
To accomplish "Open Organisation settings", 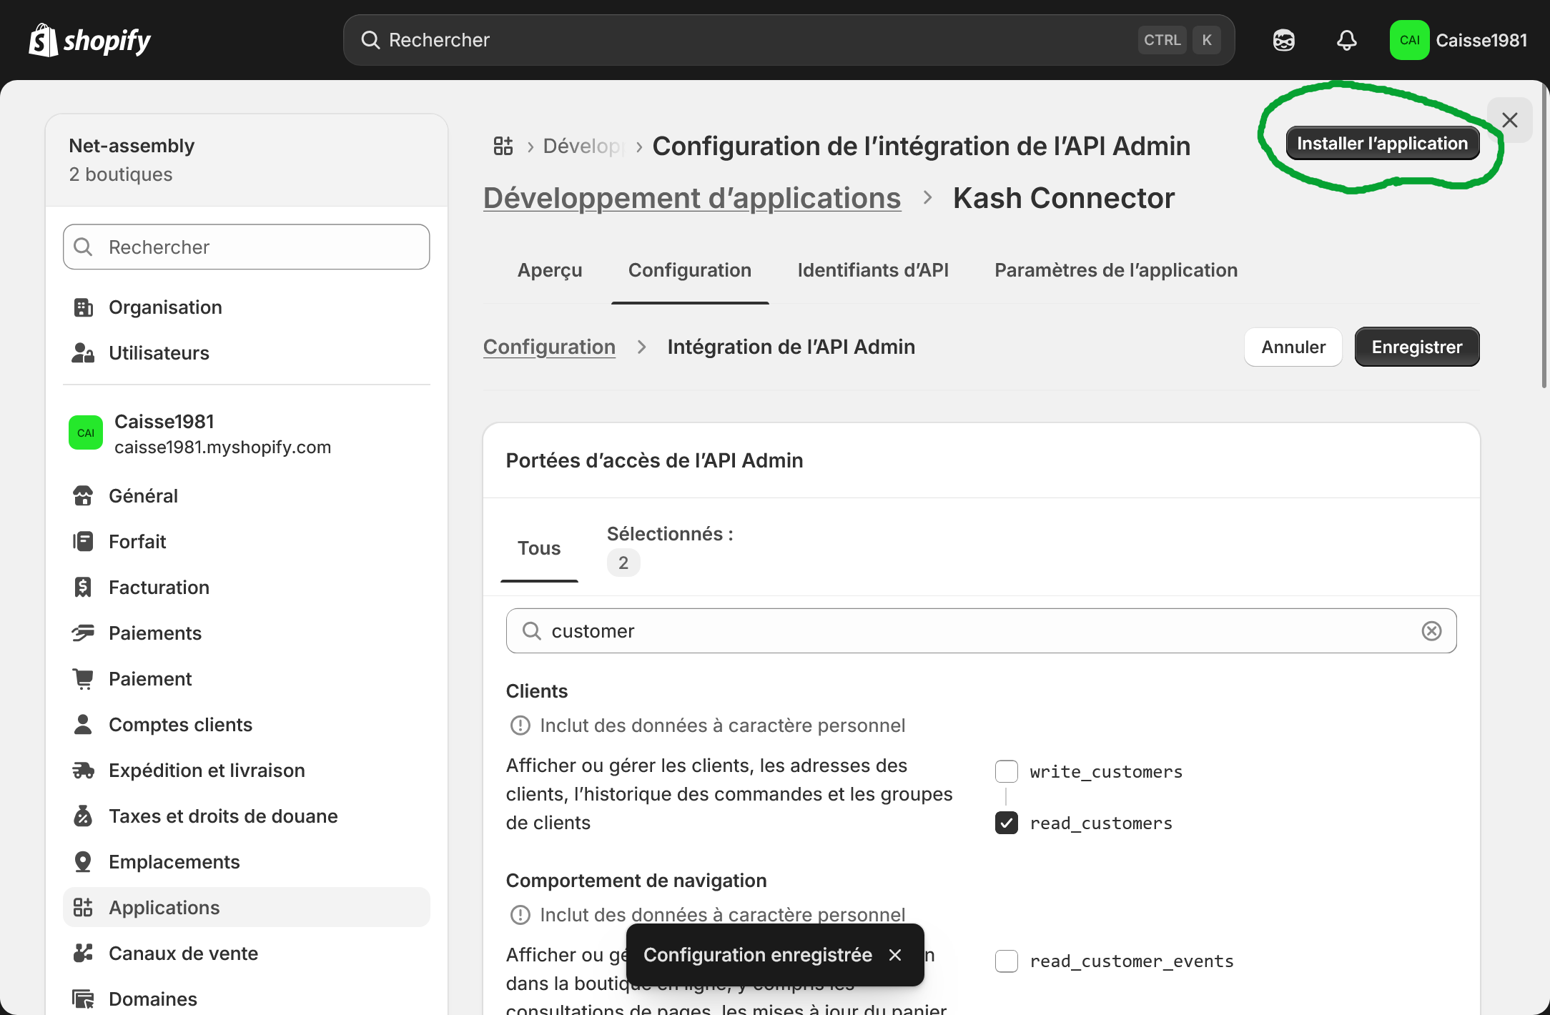I will pyautogui.click(x=246, y=307).
